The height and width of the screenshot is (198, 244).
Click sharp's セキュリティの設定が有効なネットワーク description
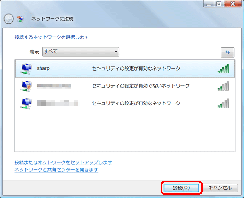point(136,68)
